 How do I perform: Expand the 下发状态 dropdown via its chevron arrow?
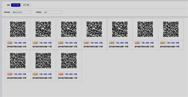[61, 12]
